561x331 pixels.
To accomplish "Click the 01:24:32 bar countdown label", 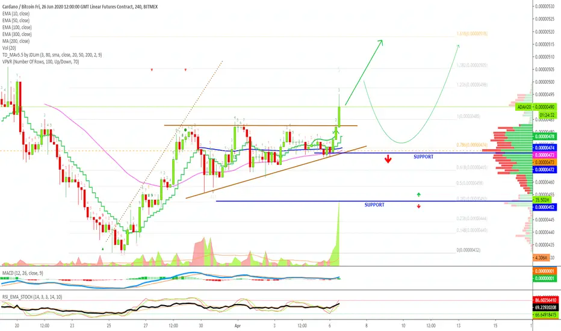I will coord(547,115).
